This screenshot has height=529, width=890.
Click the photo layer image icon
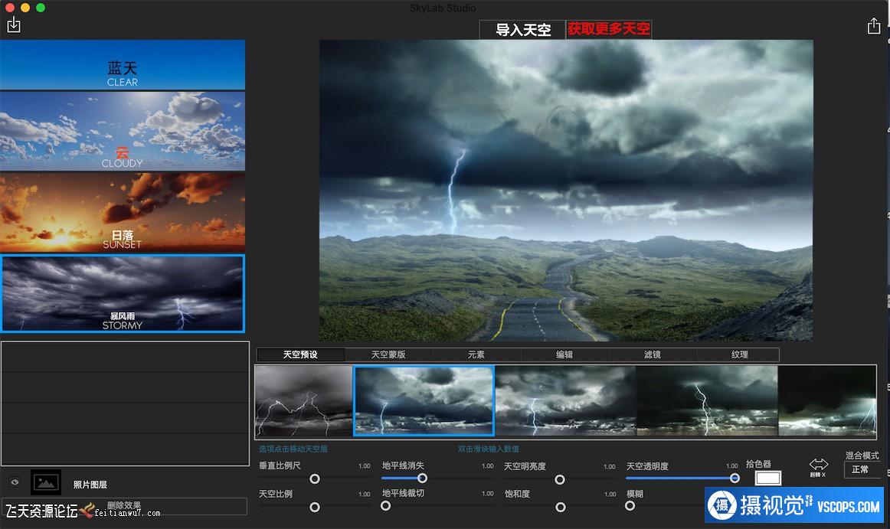pyautogui.click(x=46, y=482)
